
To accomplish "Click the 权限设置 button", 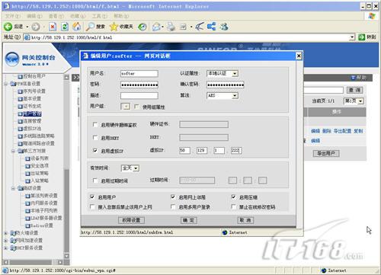I will pos(132,220).
